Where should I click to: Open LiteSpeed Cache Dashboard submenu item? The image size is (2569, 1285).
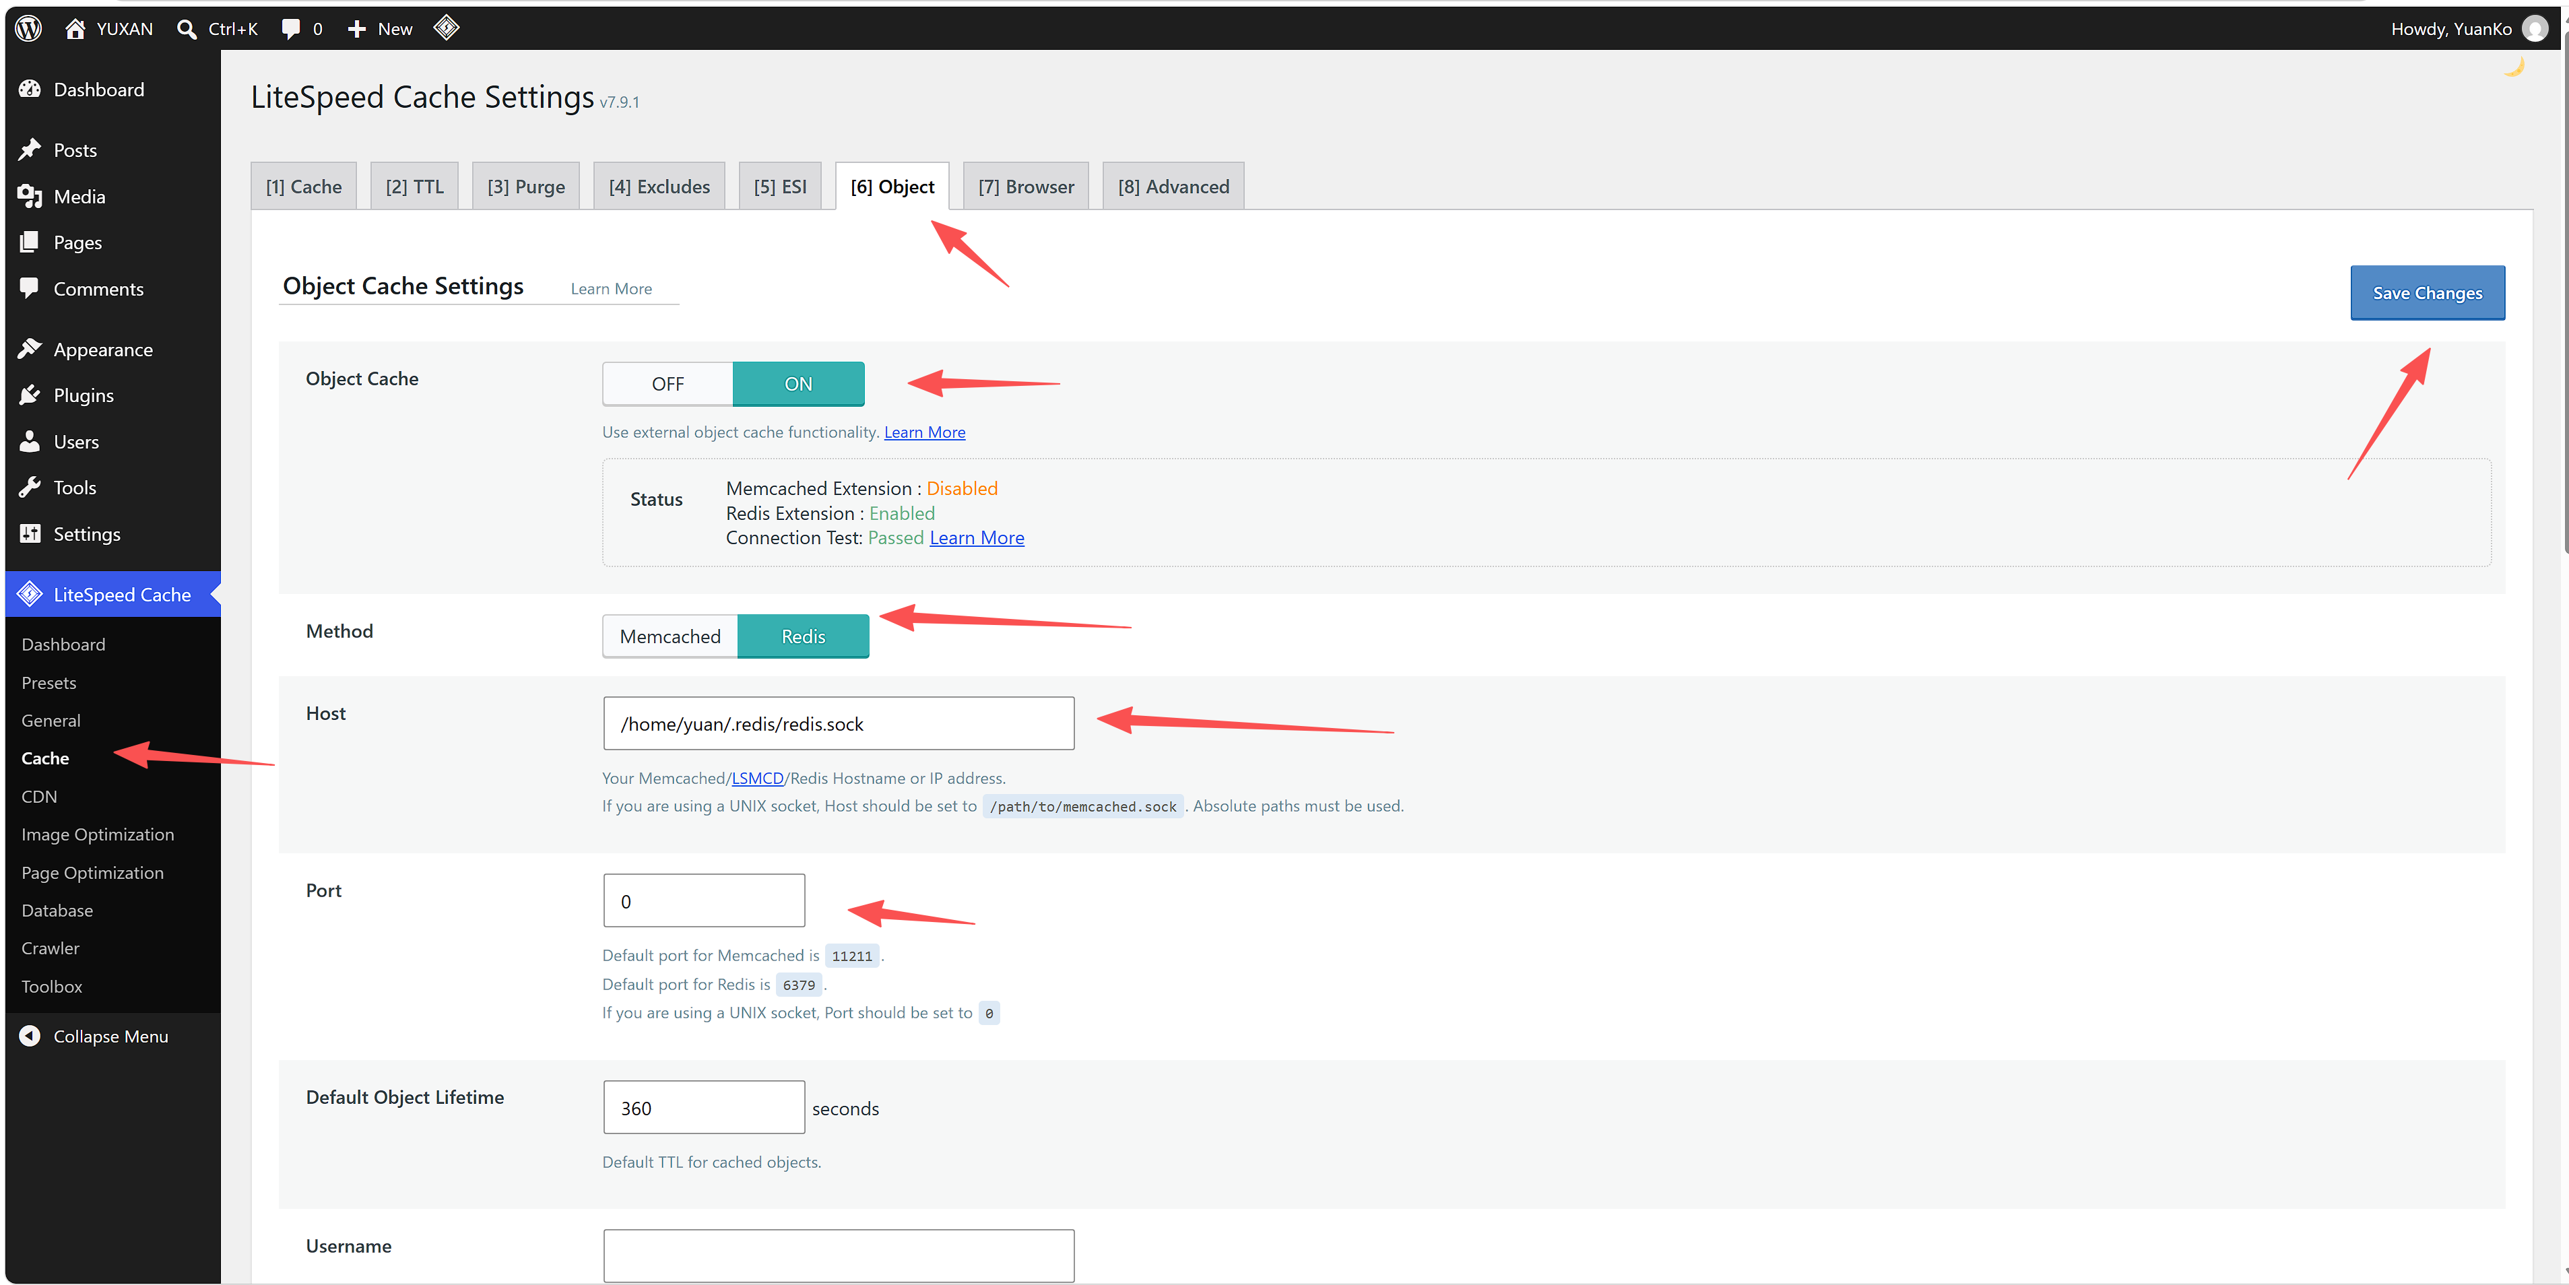pos(63,644)
